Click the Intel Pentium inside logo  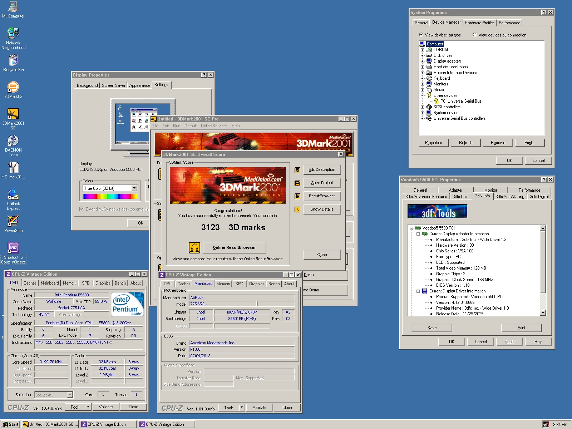(128, 304)
